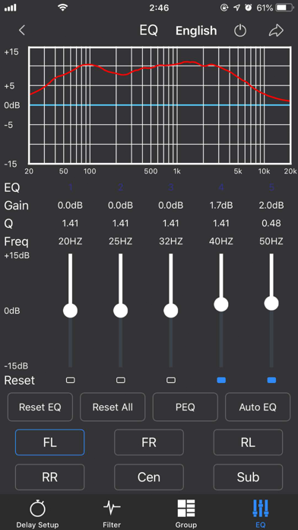Viewport: 298px width, 530px height.
Task: Switch to the Filter tab
Action: (112, 513)
